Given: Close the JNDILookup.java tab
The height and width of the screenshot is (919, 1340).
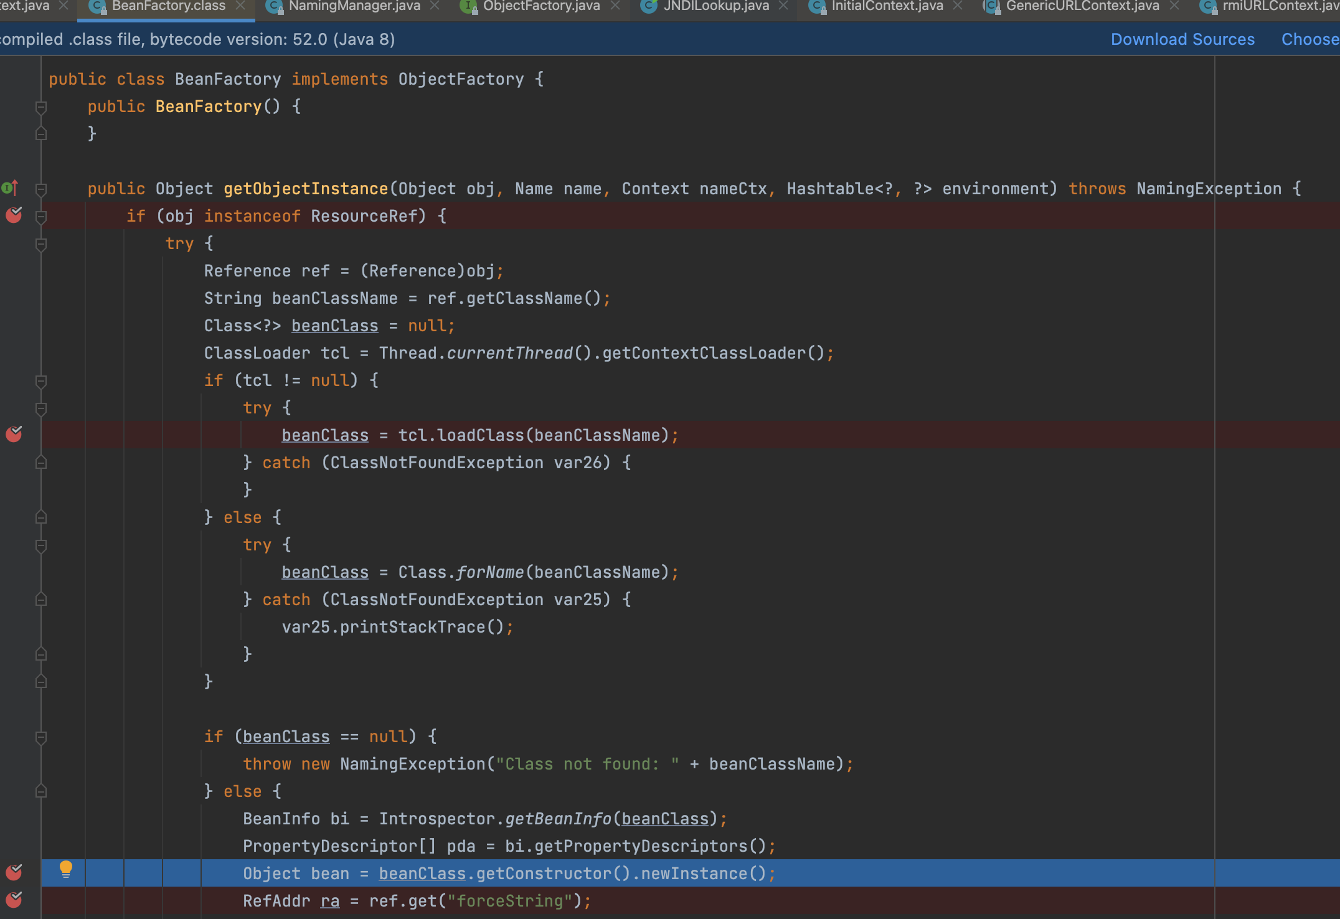Looking at the screenshot, I should (x=783, y=6).
